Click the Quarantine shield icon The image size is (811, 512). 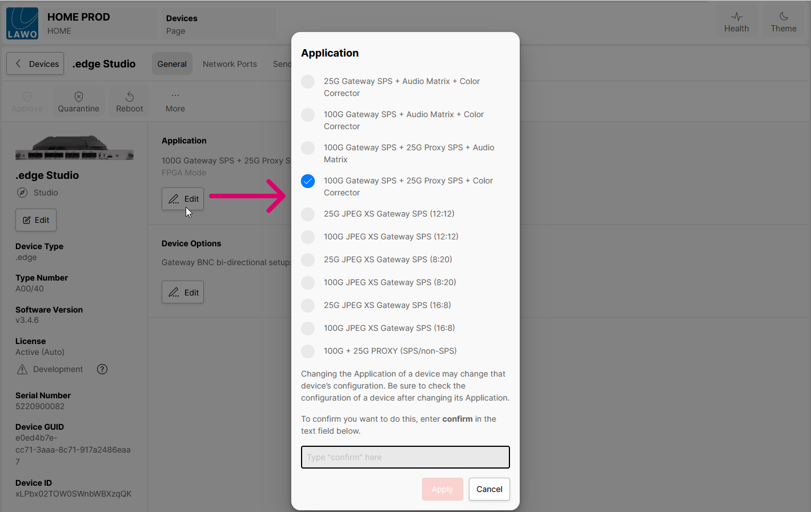pyautogui.click(x=79, y=97)
